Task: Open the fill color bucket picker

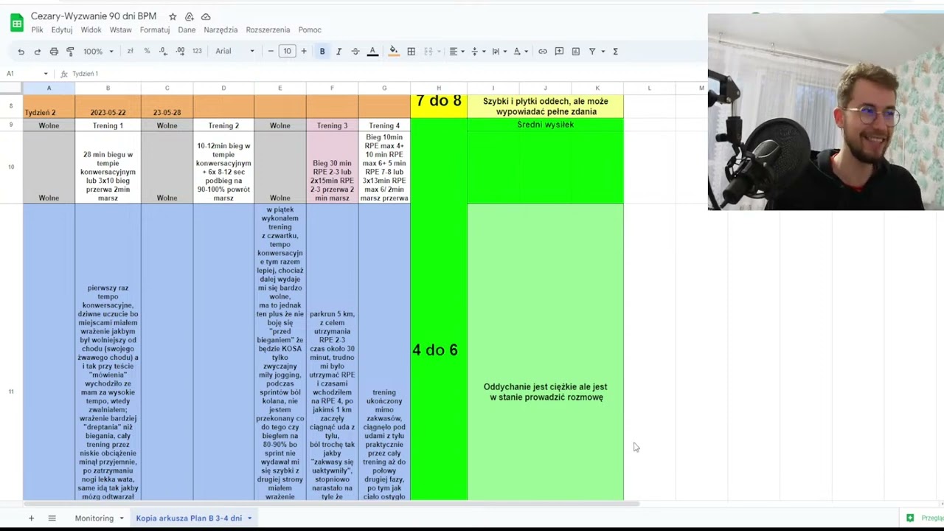Action: pos(394,52)
